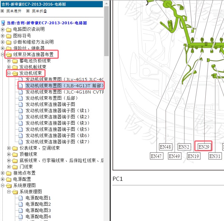Open 发动机线束连接器端子图（续2）

(57, 117)
